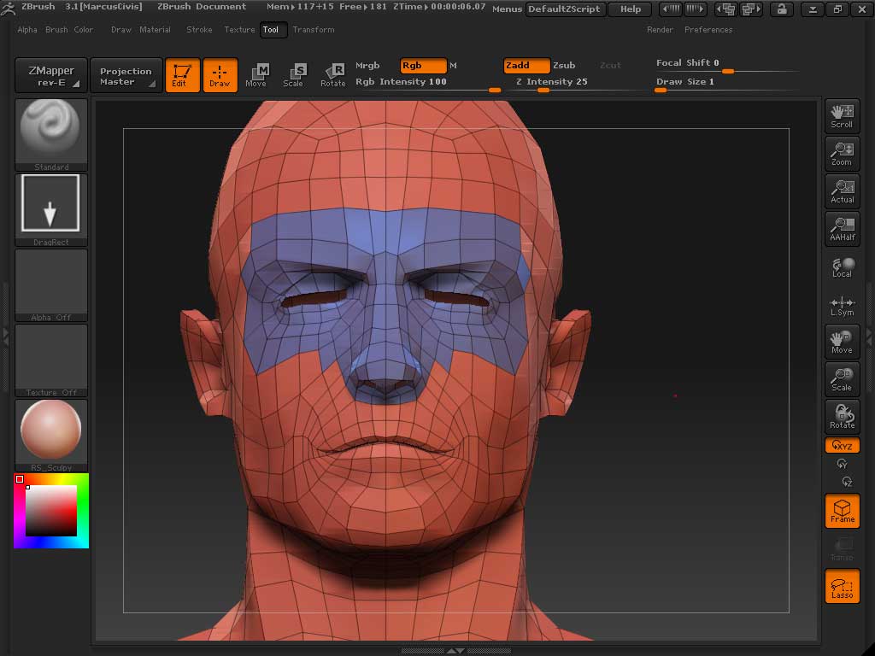Click the DefaultZScript button
This screenshot has height=656, width=875.
point(565,9)
